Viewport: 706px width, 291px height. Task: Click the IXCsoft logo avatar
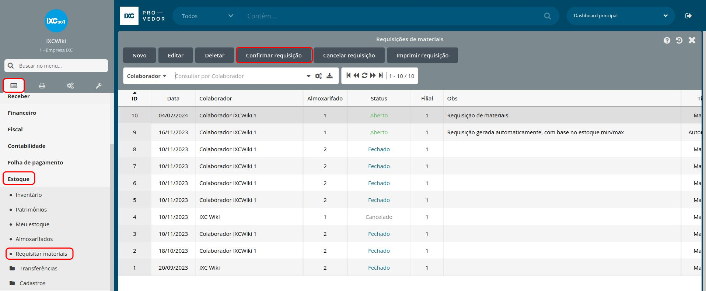click(x=56, y=21)
